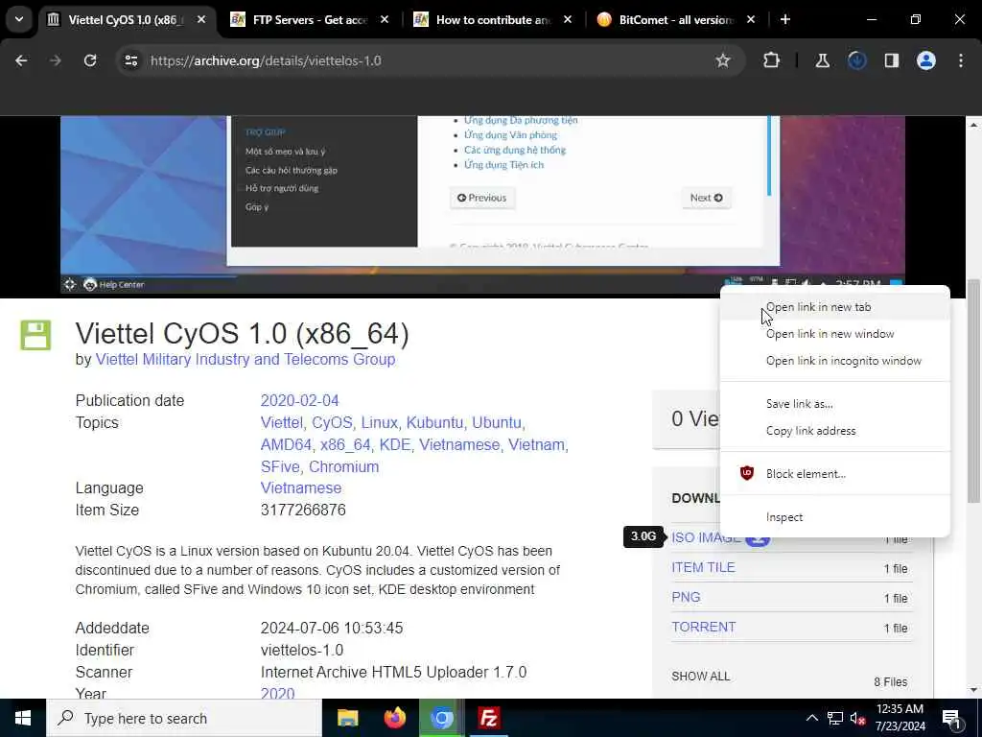Click the browser forward arrow
982x737 pixels.
[x=56, y=60]
